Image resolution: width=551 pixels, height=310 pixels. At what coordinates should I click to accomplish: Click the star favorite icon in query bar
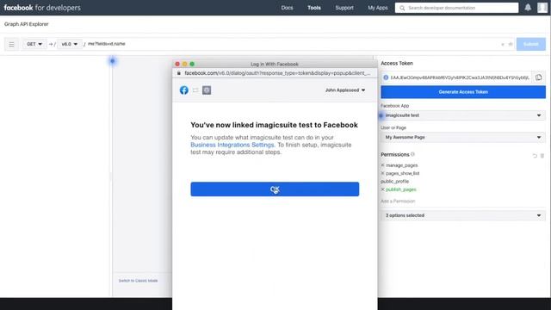point(511,44)
